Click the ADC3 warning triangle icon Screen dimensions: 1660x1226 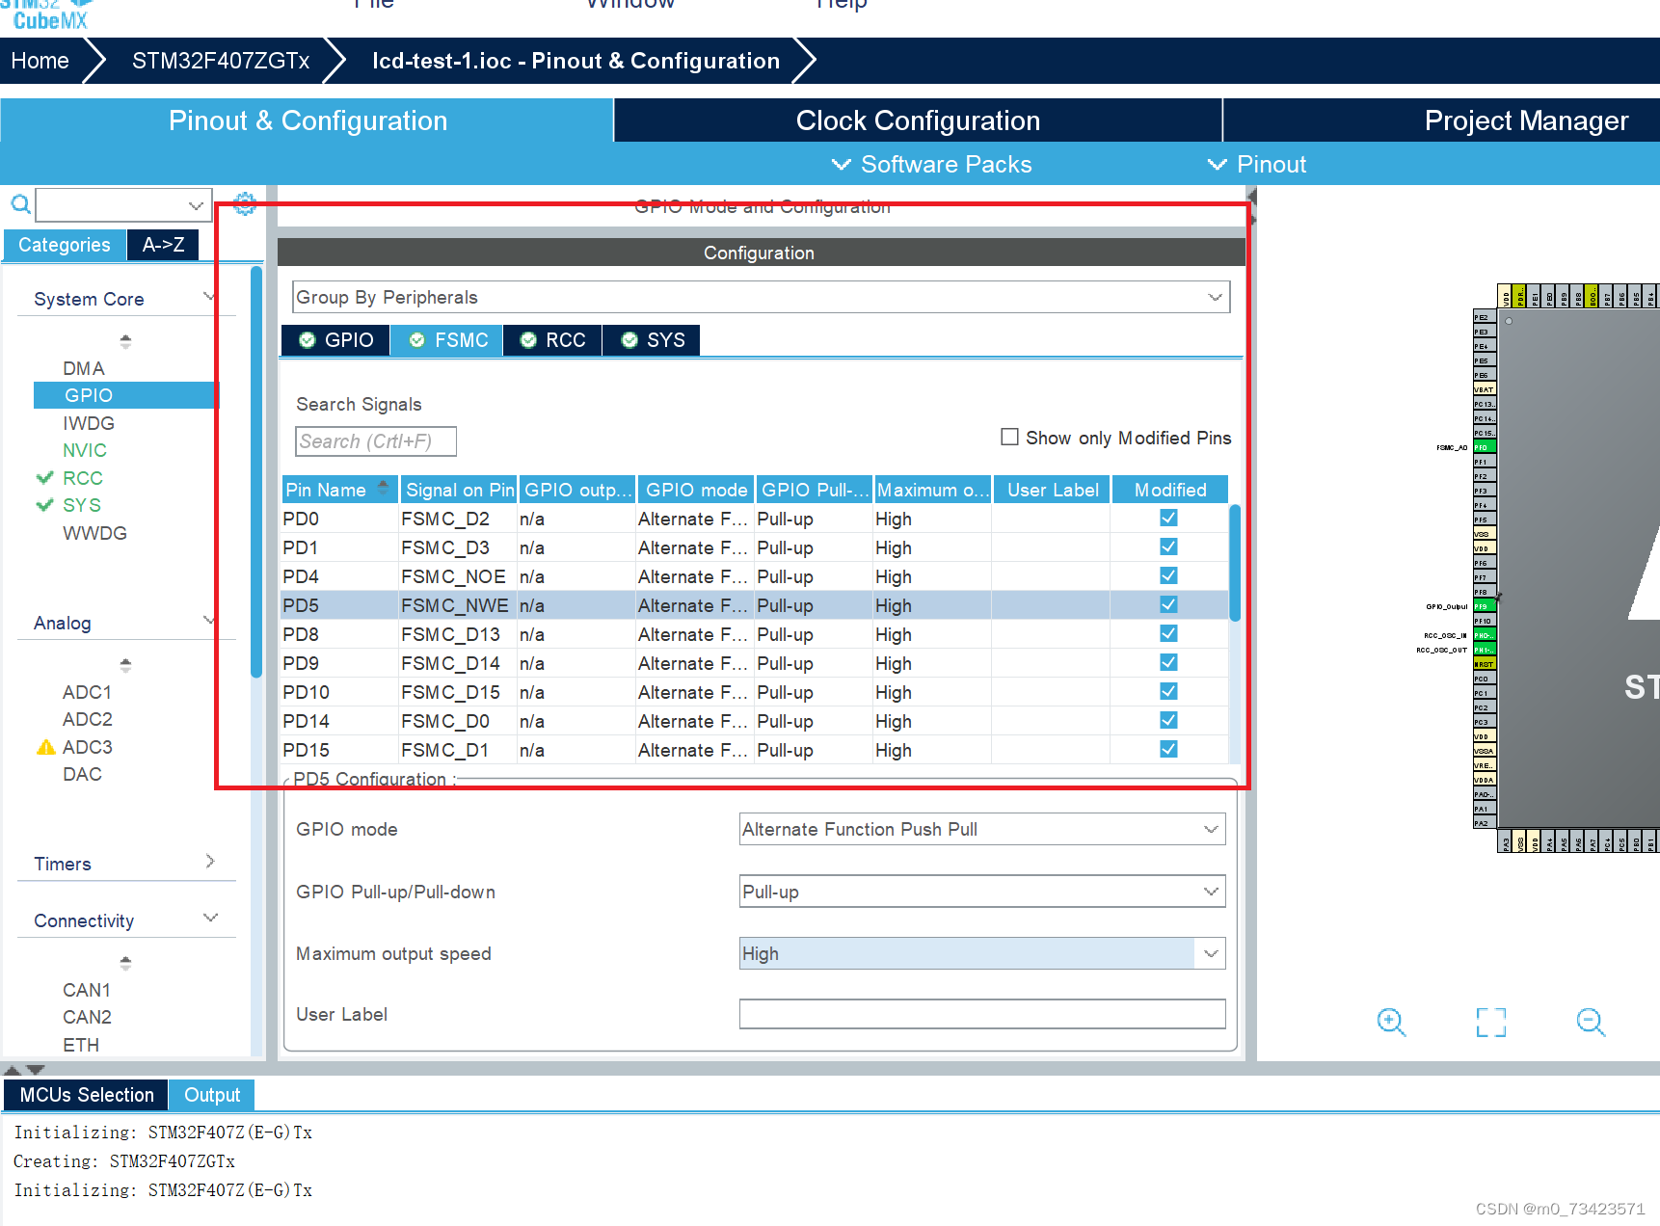pyautogui.click(x=45, y=747)
